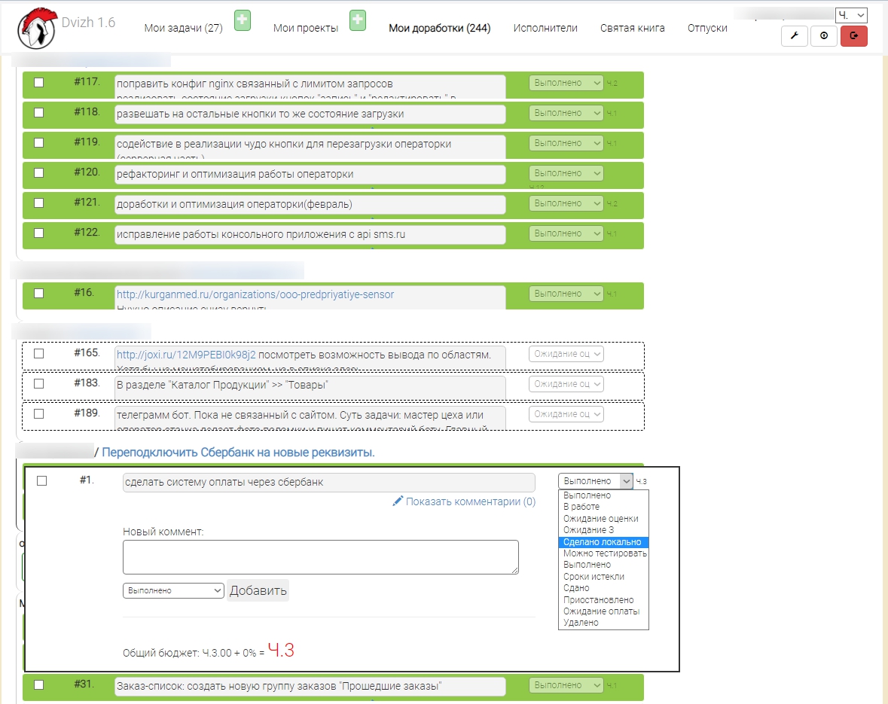Click green plus next to Мои задачи
Image resolution: width=888 pixels, height=704 pixels.
(x=242, y=20)
